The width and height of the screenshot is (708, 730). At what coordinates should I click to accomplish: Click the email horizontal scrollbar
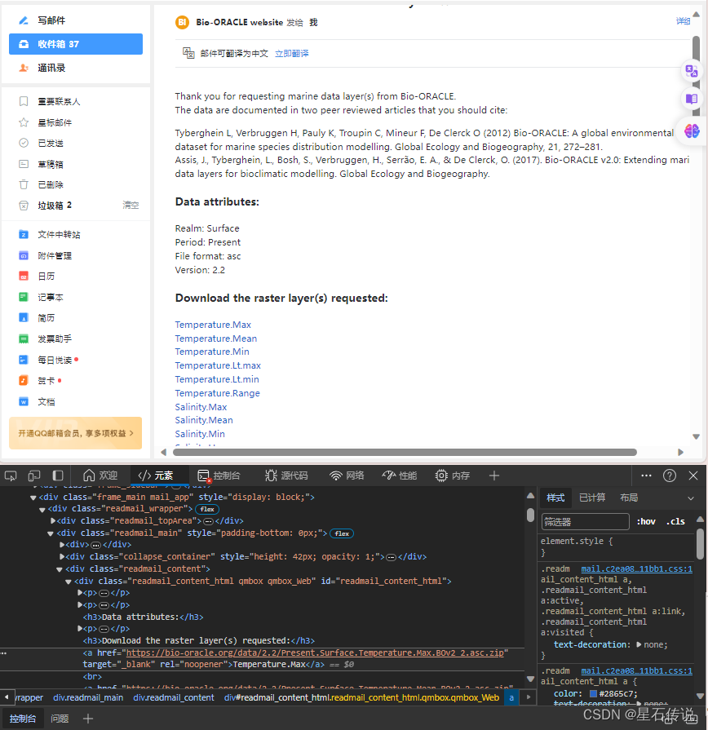click(x=405, y=452)
